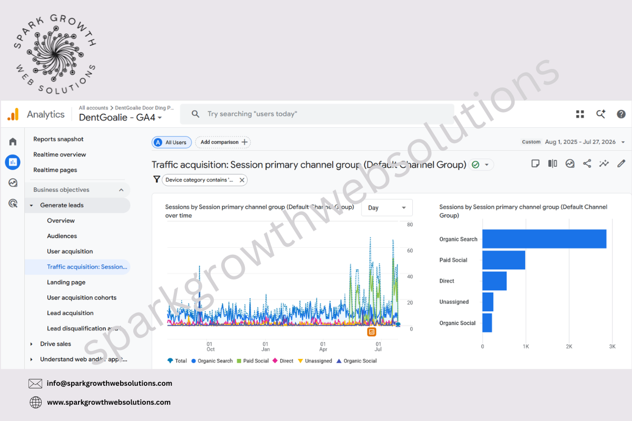This screenshot has height=421, width=632.
Task: Expand the Understand web and app section
Action: (x=31, y=359)
